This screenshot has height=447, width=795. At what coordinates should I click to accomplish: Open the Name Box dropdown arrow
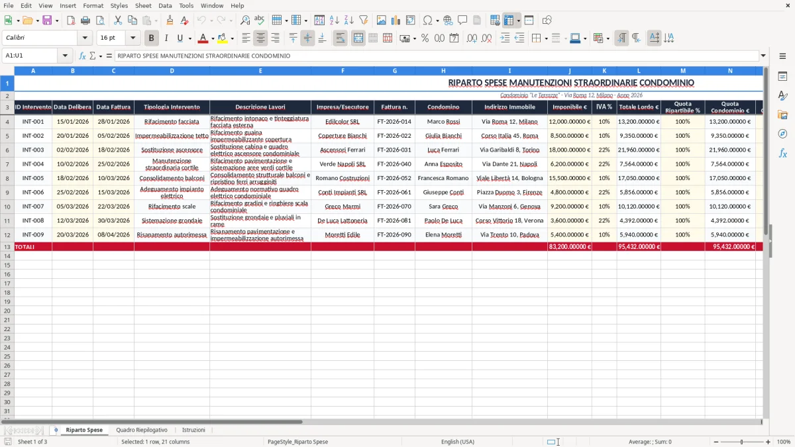[x=65, y=56]
